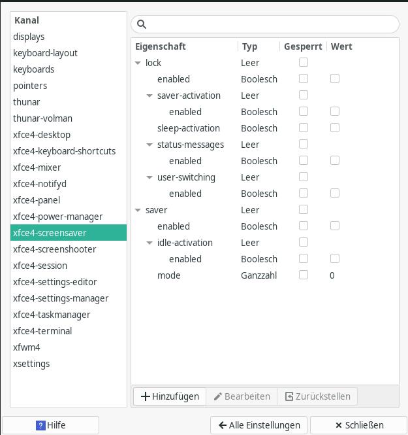Collapse the status-messages node

click(x=149, y=145)
